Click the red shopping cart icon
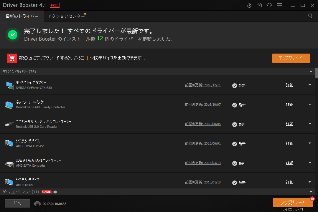 12,58
